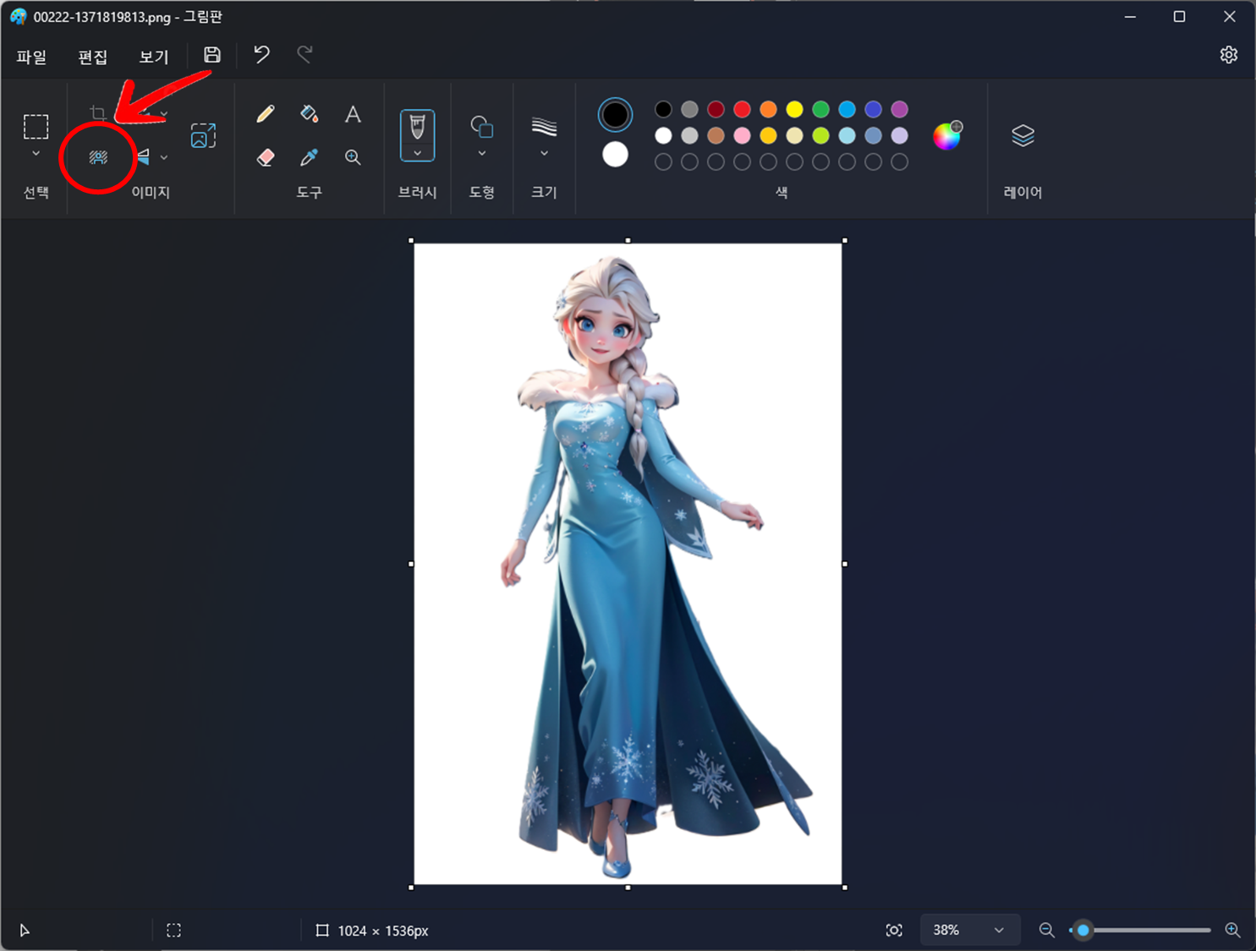1256x951 pixels.
Task: Select the Magnifier tool
Action: coord(354,157)
